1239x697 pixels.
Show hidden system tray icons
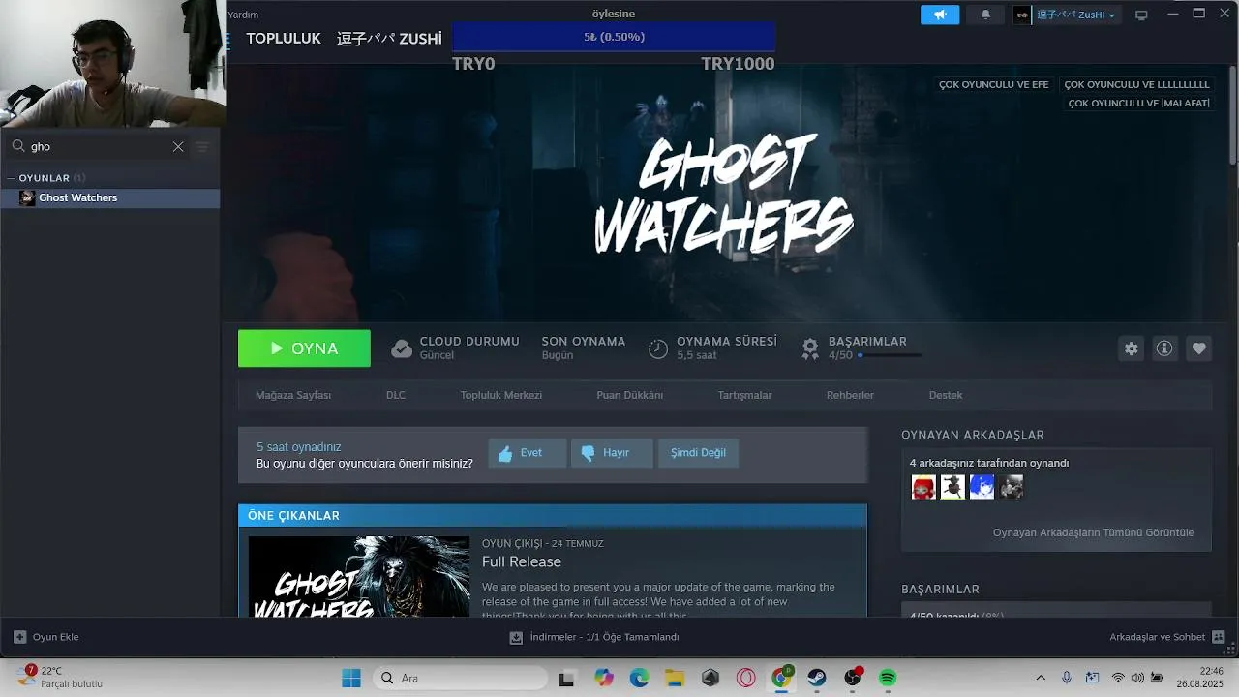[x=1041, y=678]
